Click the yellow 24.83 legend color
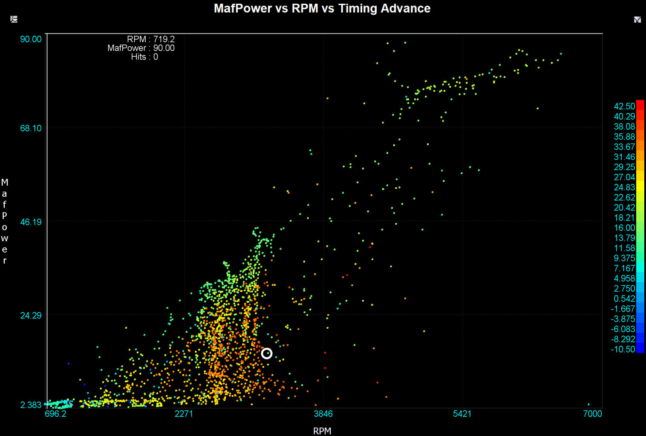The image size is (646, 436). tap(640, 187)
